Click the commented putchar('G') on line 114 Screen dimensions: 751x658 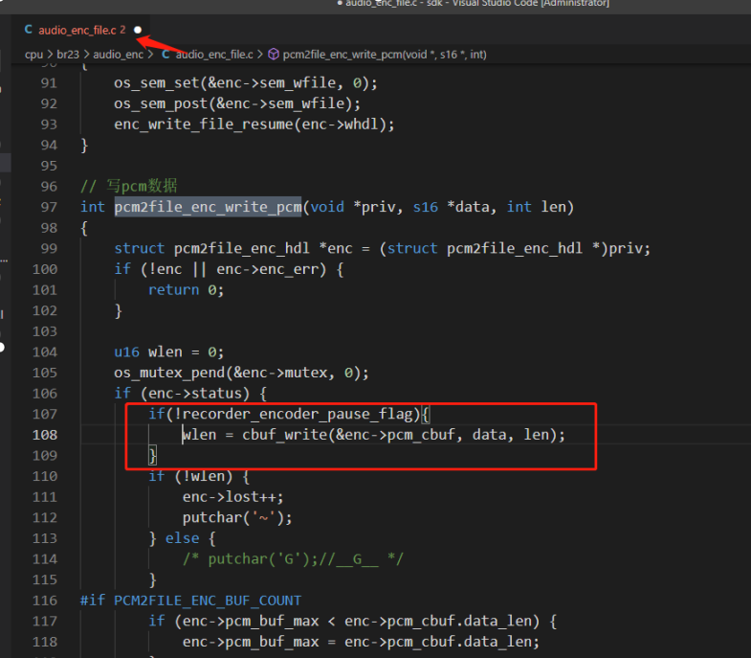click(293, 559)
